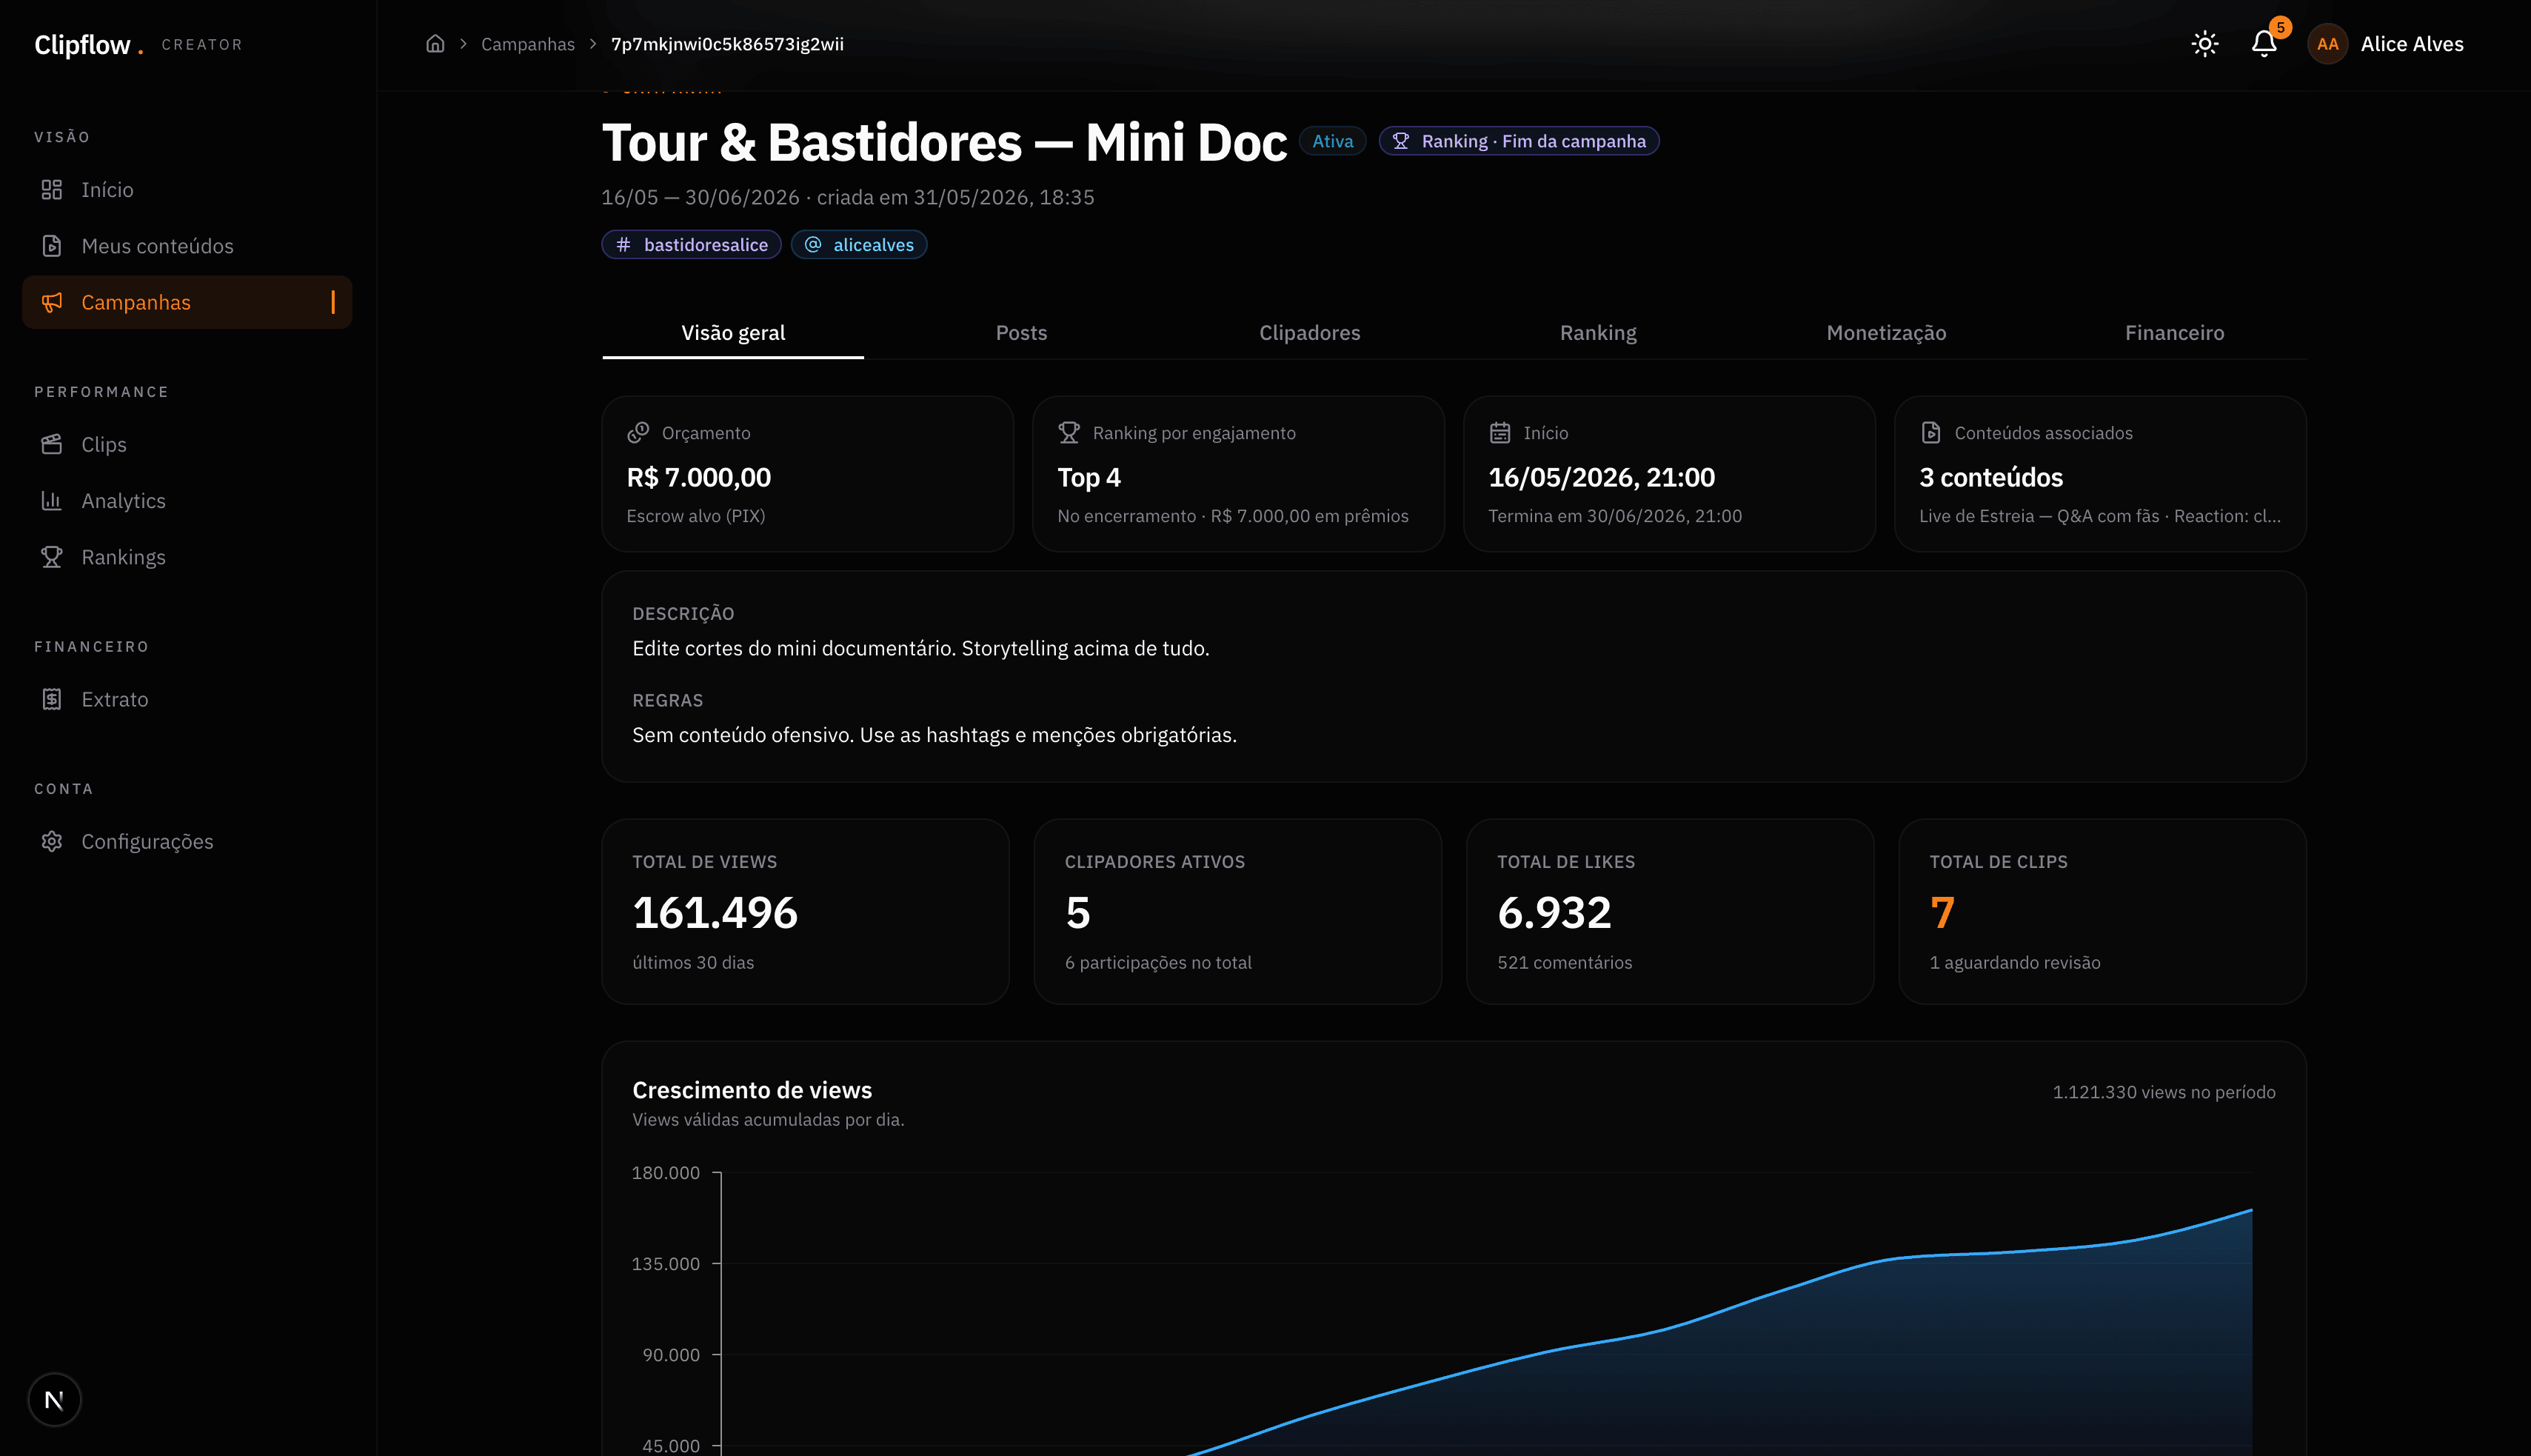2531x1456 pixels.
Task: Click the Next.js N badge icon
Action: point(55,1400)
